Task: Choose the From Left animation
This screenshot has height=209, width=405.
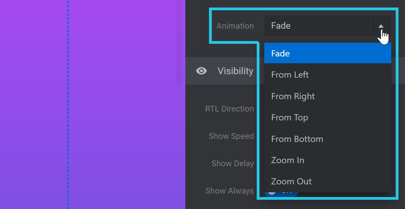Action: (327, 75)
